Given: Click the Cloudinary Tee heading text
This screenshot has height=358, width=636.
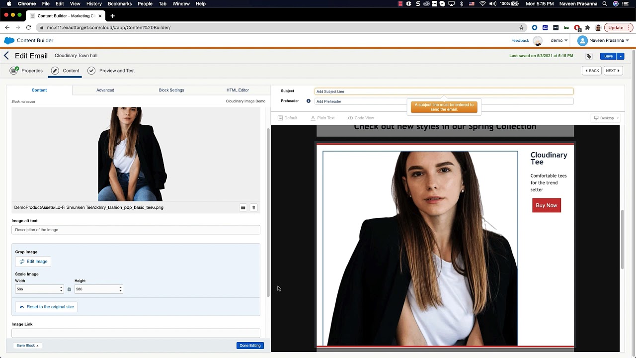Looking at the screenshot, I should coord(549,159).
